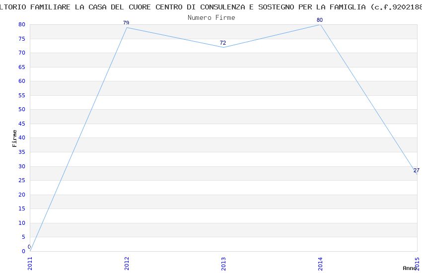Click the y-axis tick value 40
The width and height of the screenshot is (422, 273).
(22, 137)
